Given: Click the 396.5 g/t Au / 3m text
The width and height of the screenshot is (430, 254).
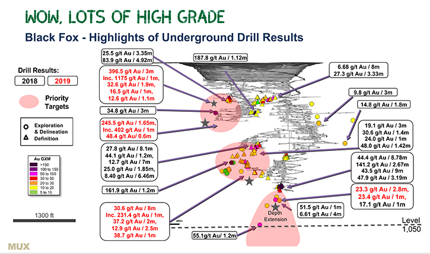Looking at the screenshot, I should click(131, 72).
